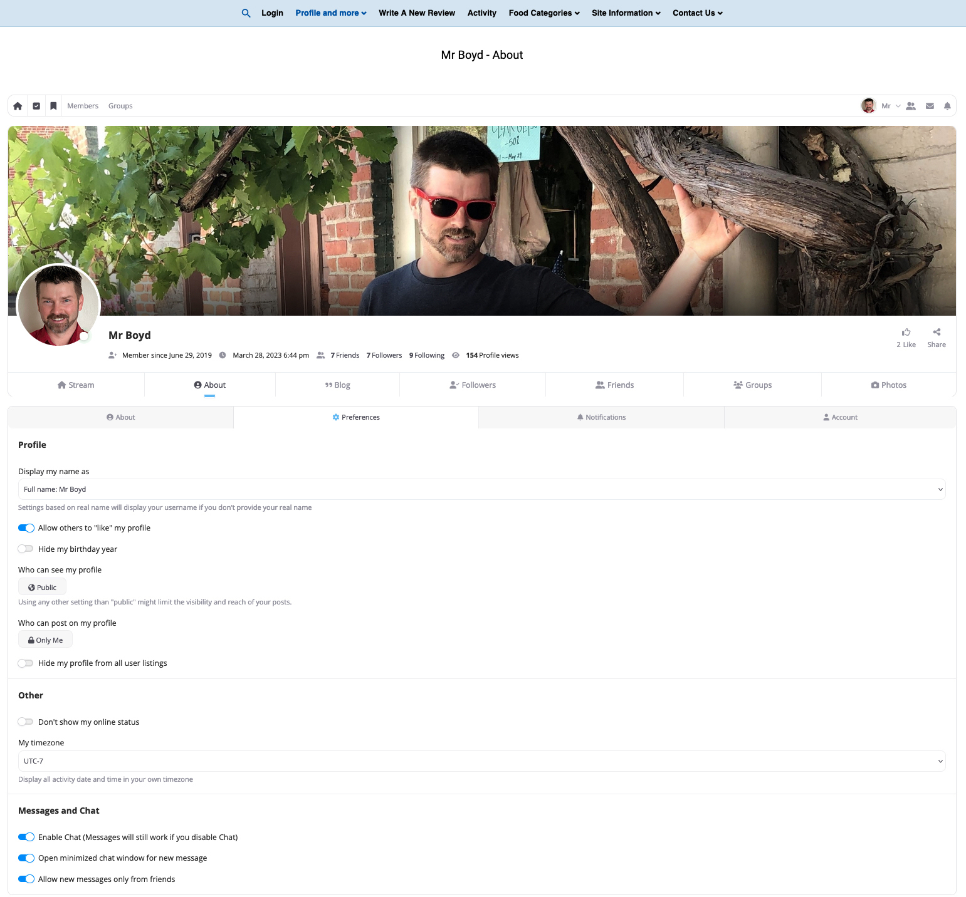The image size is (966, 897).
Task: Turn on Don't show my online status
Action: click(26, 722)
